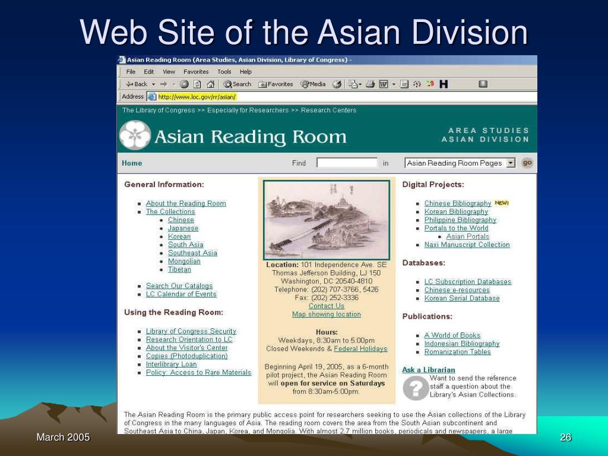
Task: Open Korean Serial Database link
Action: [462, 298]
